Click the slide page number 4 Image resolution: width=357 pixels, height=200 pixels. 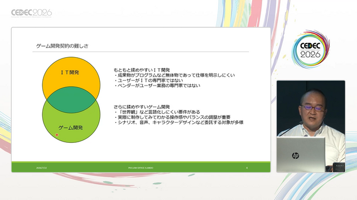(247, 168)
